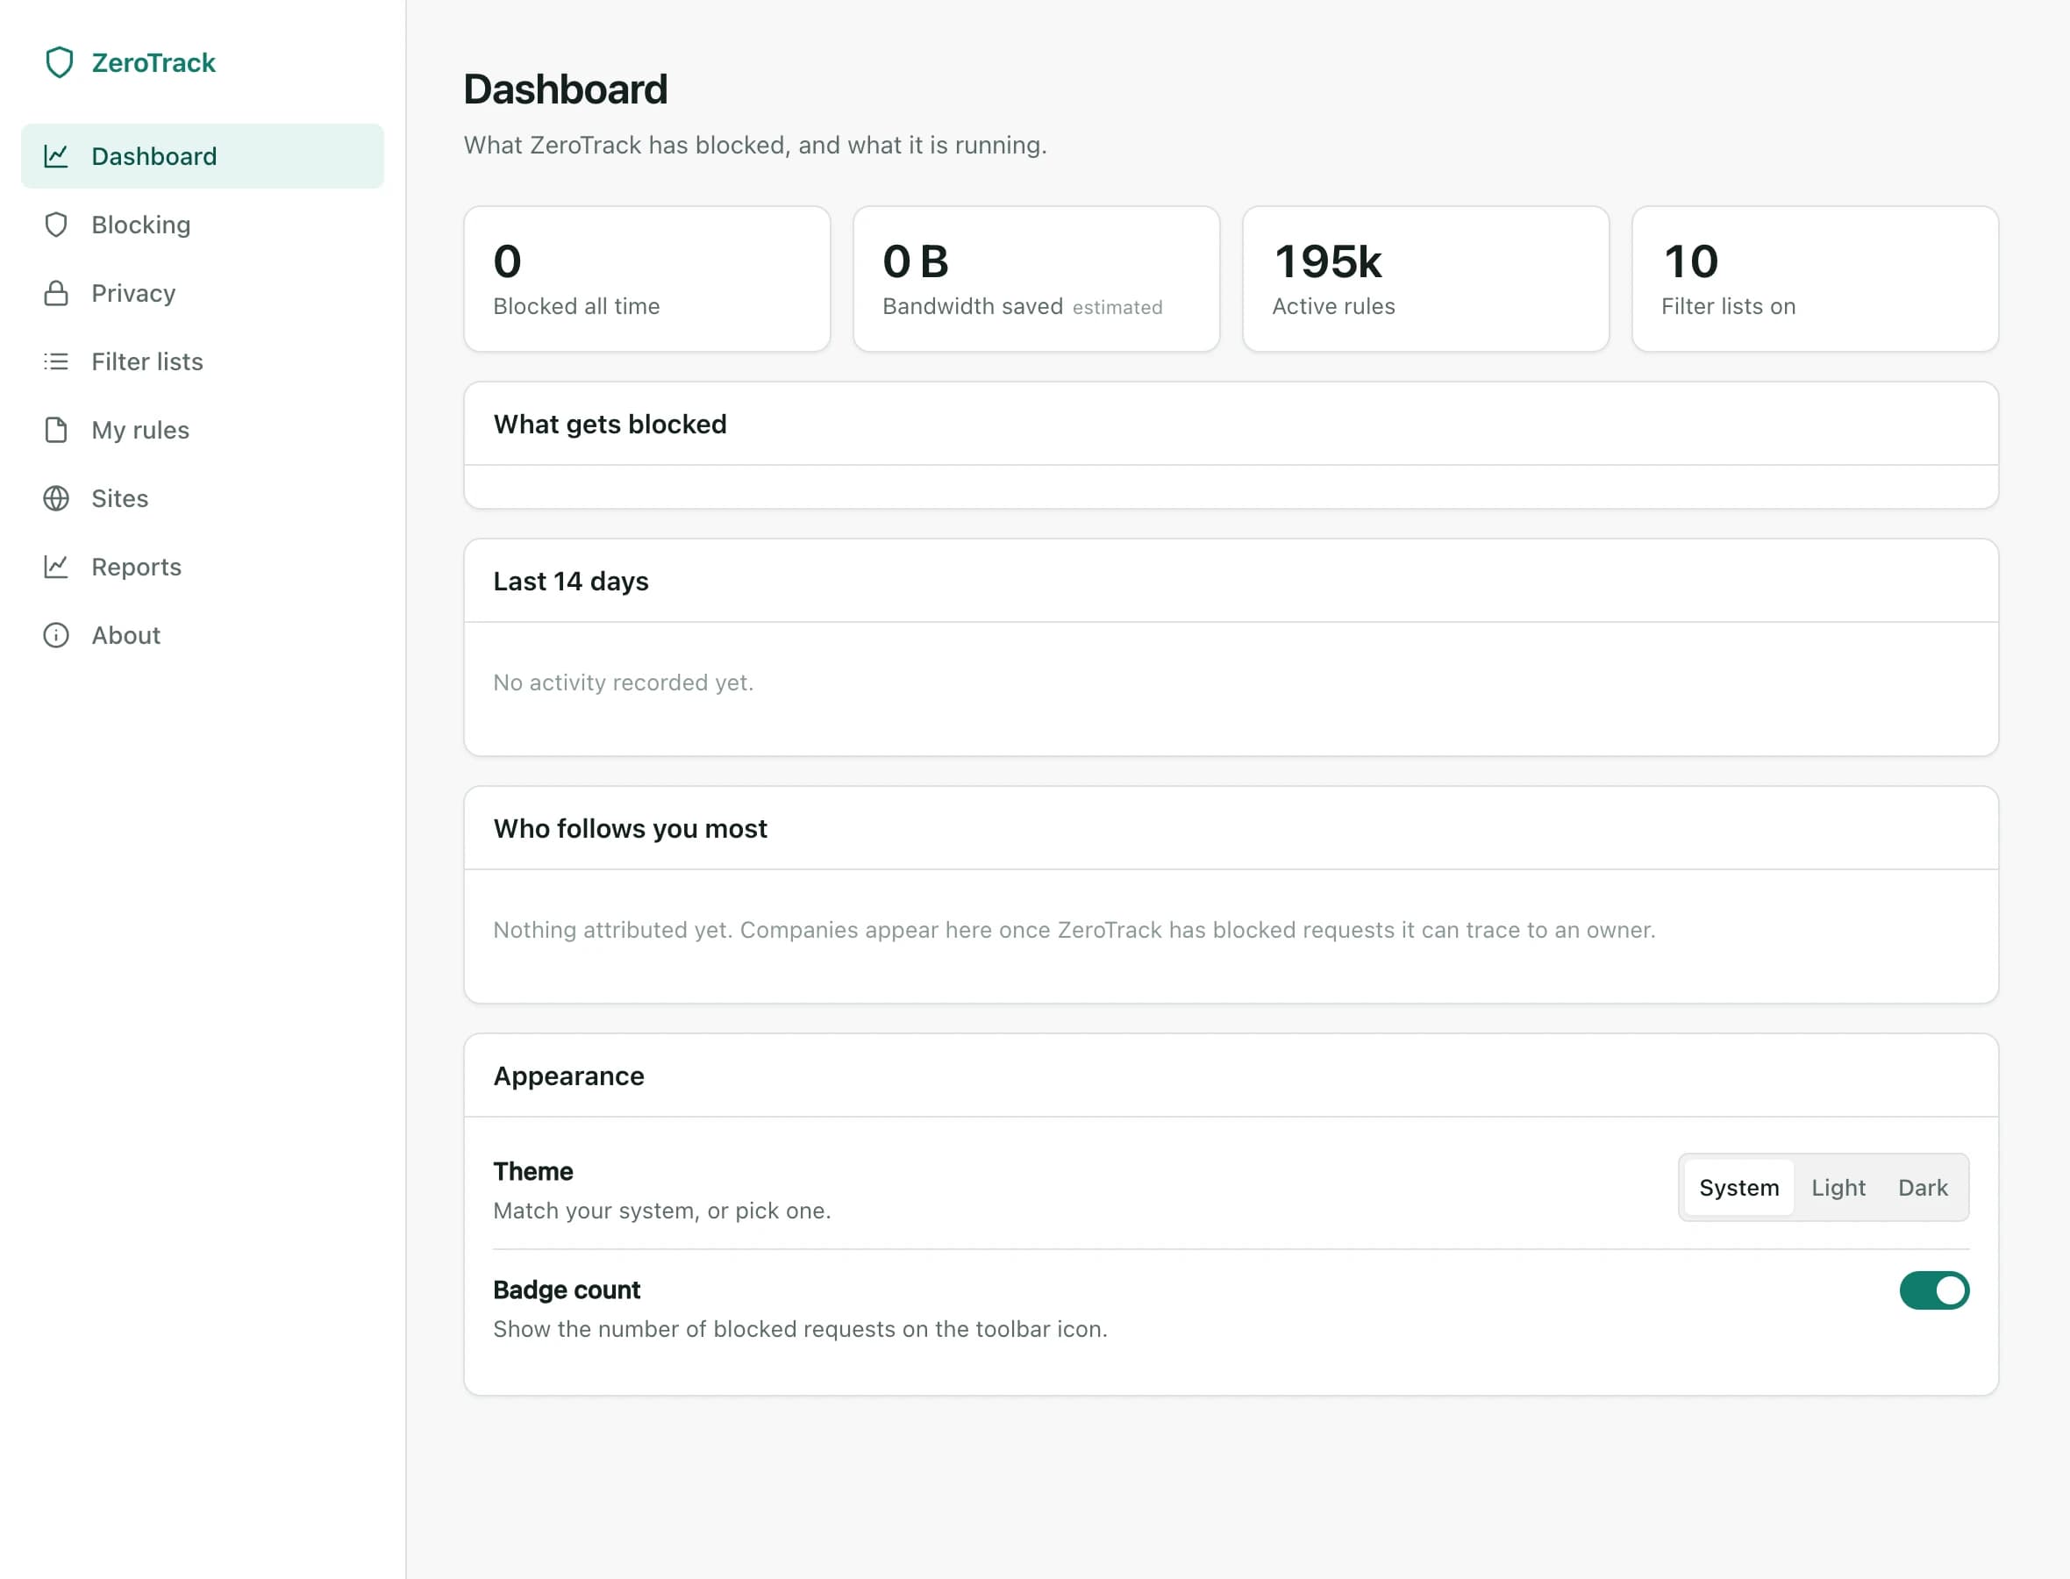Screen dimensions: 2070x1579
Task: Click the My rules document icon
Action: click(x=56, y=431)
